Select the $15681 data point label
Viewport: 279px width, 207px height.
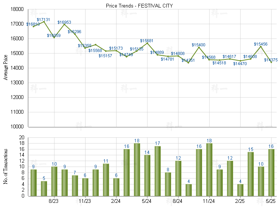(147, 40)
